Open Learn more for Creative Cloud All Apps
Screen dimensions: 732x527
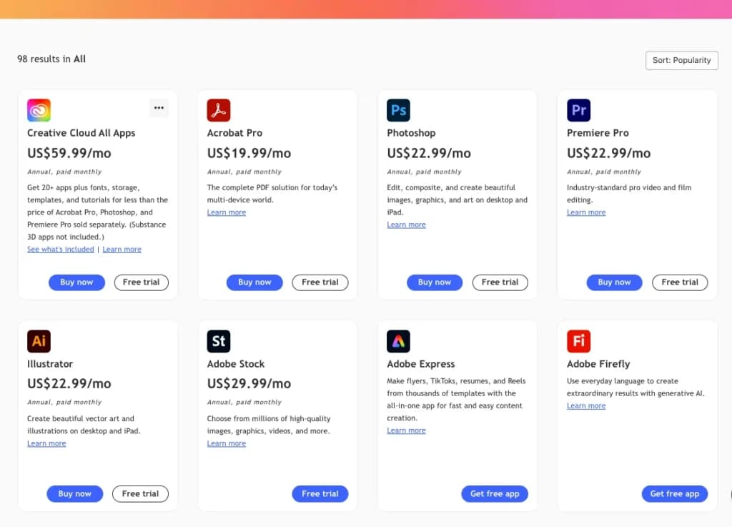click(x=122, y=250)
